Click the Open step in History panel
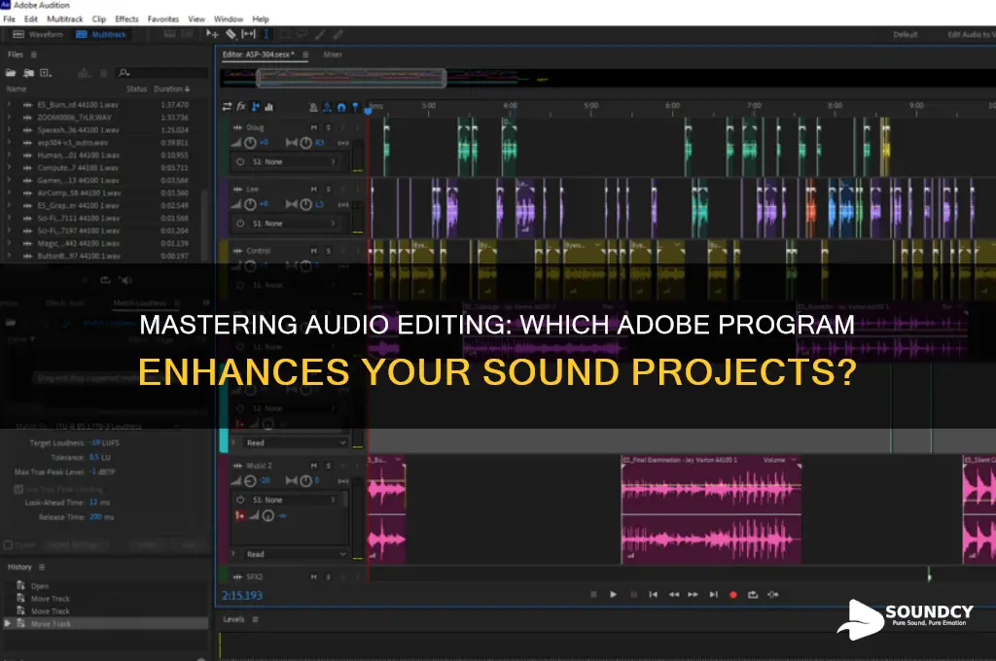 [x=40, y=586]
